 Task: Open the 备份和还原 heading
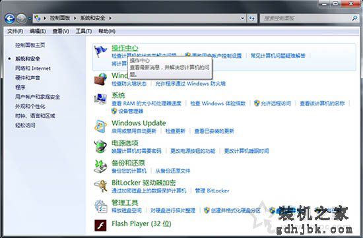(x=128, y=163)
